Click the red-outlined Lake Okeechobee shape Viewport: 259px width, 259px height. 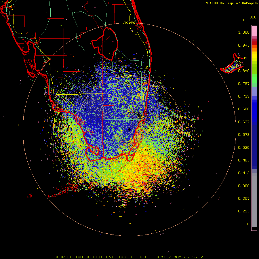pyautogui.click(x=105, y=44)
